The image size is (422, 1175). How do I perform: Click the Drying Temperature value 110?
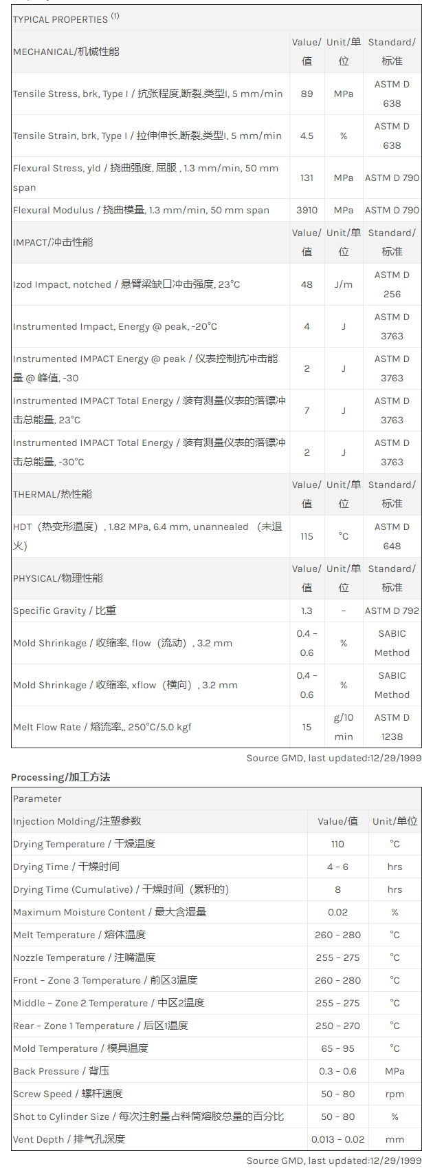[x=337, y=844]
